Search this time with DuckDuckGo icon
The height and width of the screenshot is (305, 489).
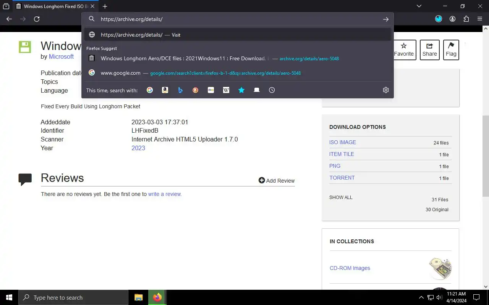[196, 90]
